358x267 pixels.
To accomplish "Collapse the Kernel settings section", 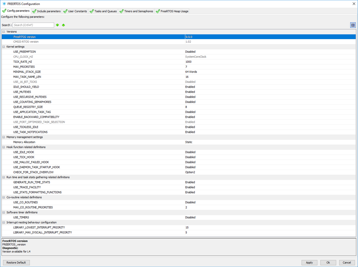I will point(4,47).
